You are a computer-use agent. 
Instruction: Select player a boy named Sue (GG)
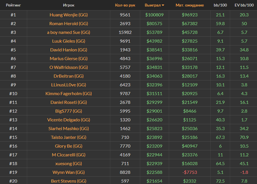click(x=69, y=32)
